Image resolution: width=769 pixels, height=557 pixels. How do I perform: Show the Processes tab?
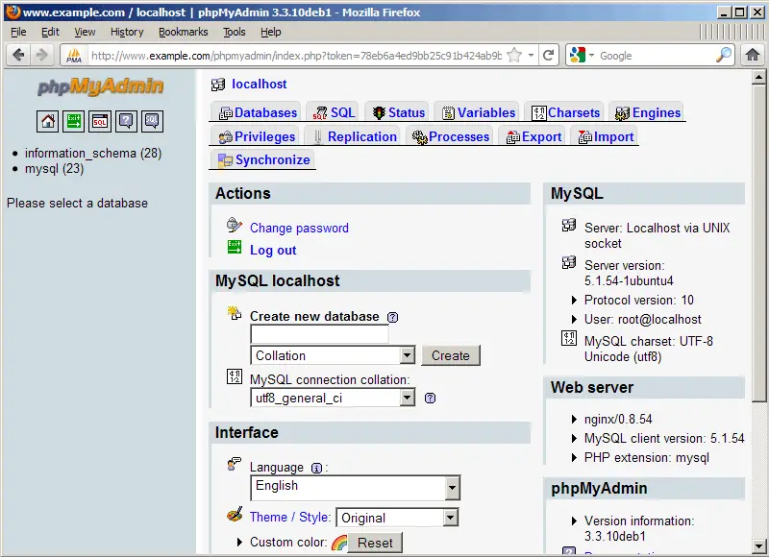coord(451,136)
